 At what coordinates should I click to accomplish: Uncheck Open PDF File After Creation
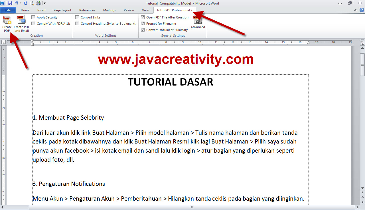click(143, 17)
